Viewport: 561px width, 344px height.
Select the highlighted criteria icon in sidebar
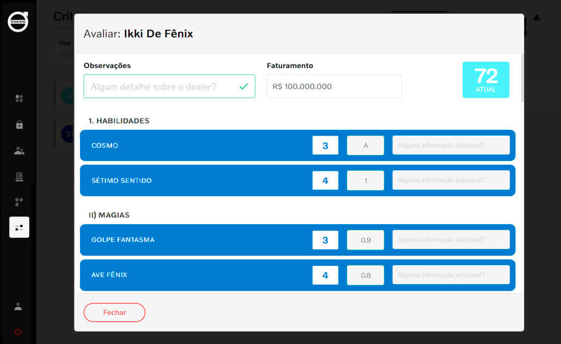tap(19, 227)
